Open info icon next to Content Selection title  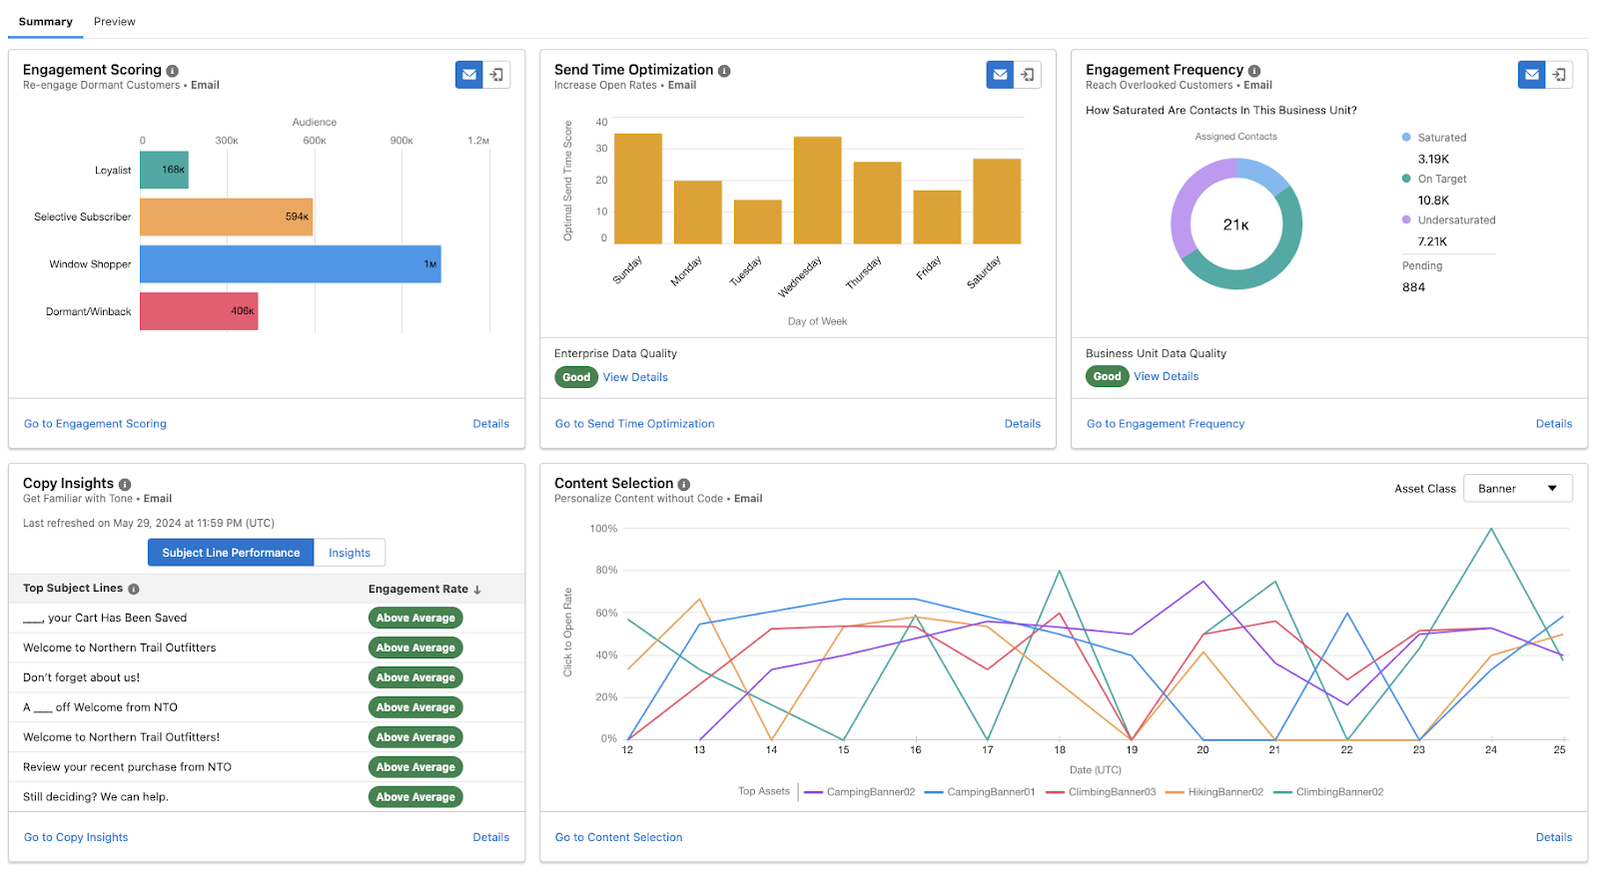(x=684, y=485)
